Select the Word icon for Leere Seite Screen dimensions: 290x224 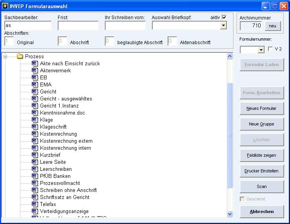point(35,162)
